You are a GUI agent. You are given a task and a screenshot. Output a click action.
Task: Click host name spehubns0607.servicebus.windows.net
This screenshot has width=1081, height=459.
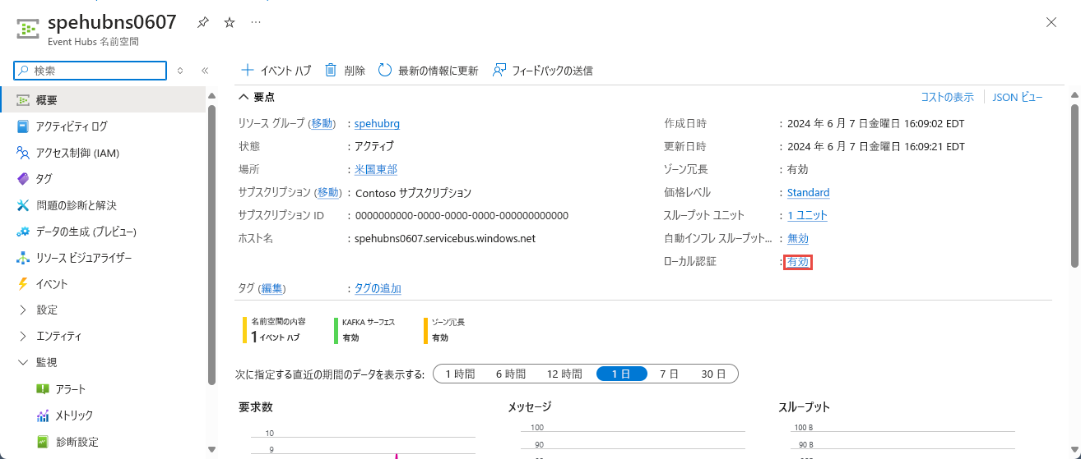tap(445, 239)
